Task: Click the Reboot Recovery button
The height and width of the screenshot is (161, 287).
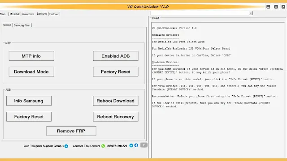Action: [116, 117]
